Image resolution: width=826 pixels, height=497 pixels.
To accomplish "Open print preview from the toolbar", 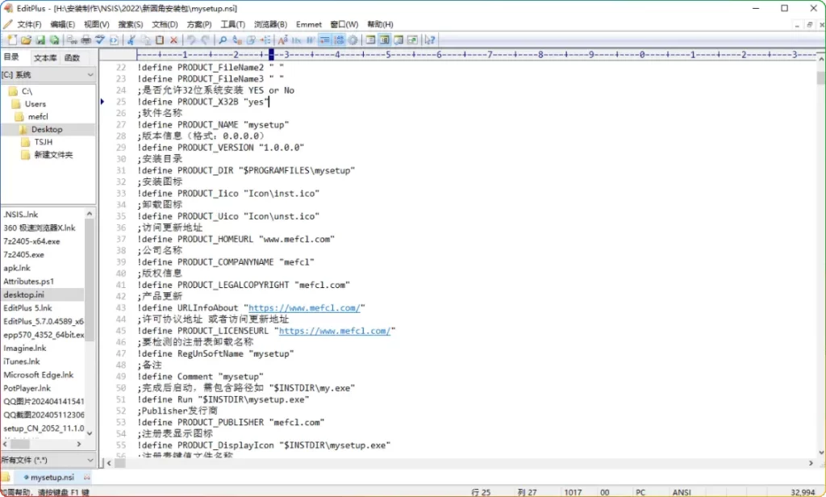I will (x=72, y=40).
